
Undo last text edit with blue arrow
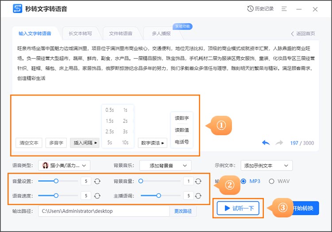pos(266,143)
